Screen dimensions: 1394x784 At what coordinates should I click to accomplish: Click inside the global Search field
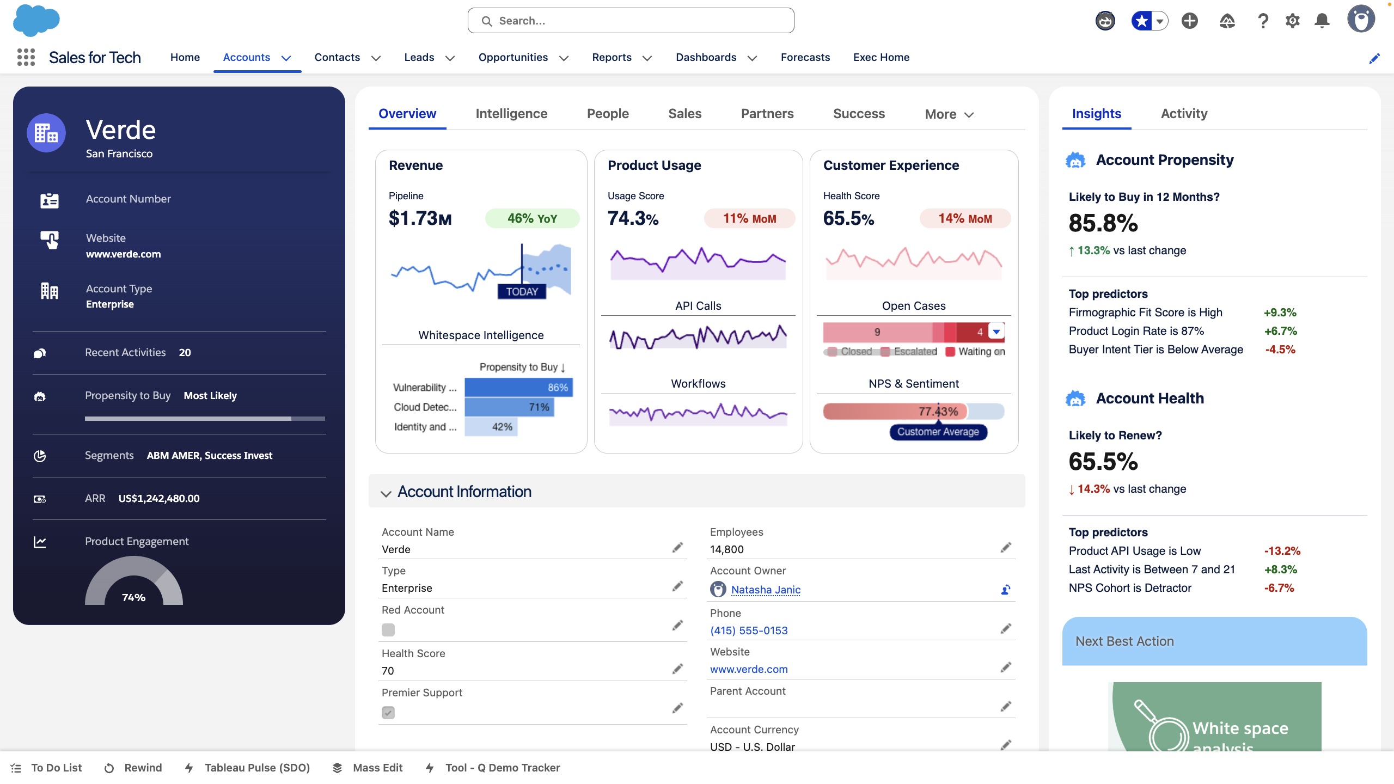tap(630, 20)
